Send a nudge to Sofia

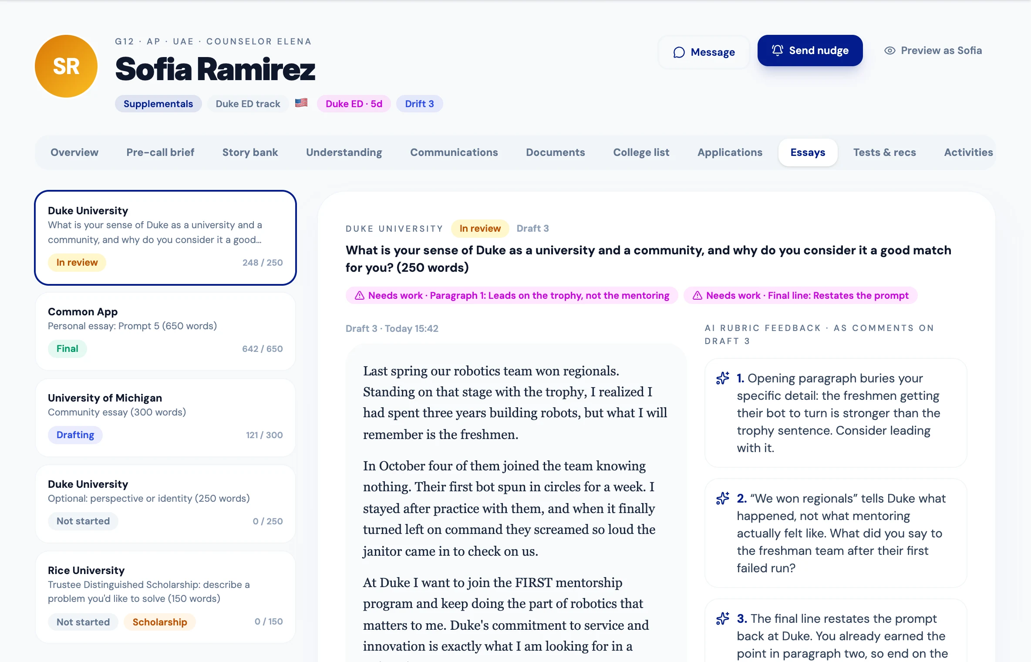(x=810, y=51)
